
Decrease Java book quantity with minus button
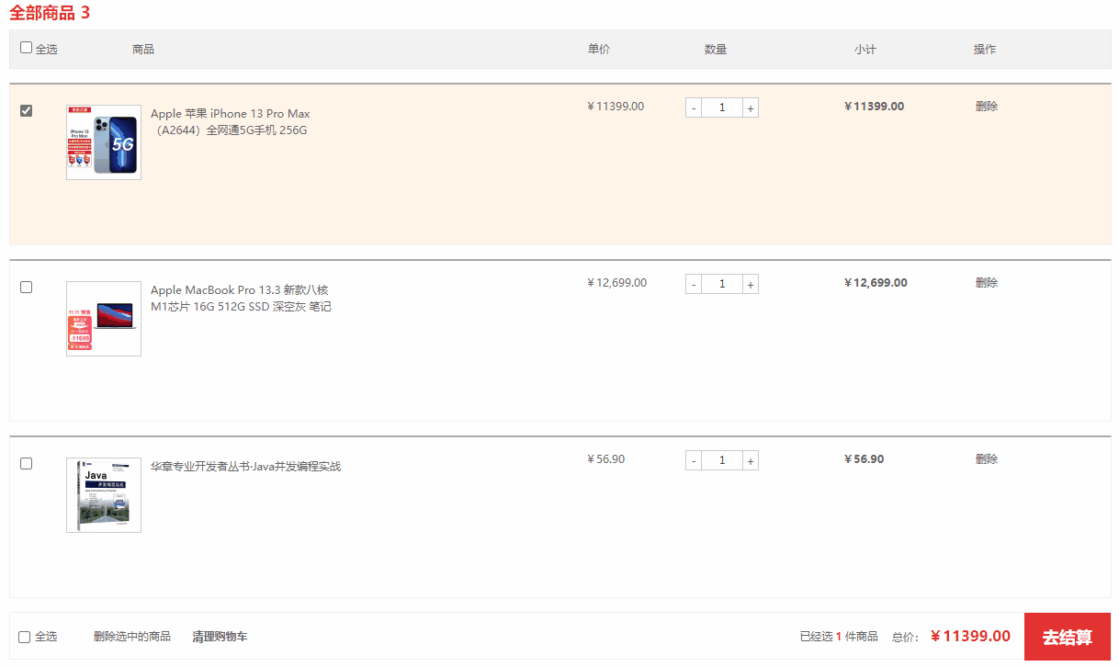point(694,460)
